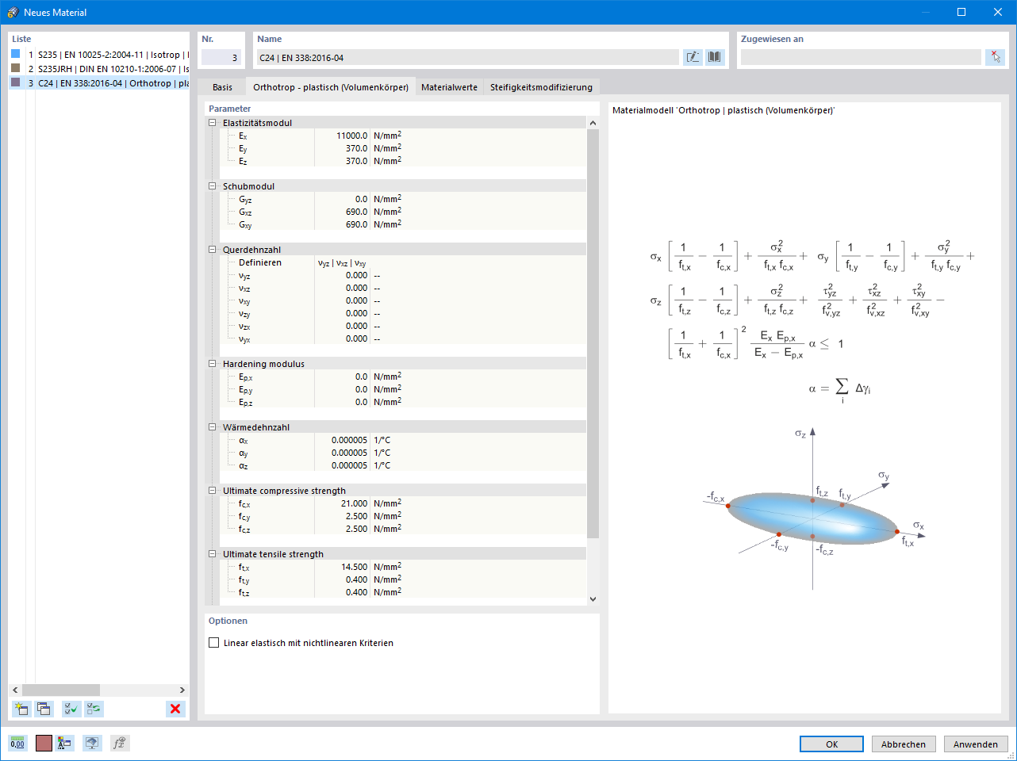
Task: Switch to the Materialwerte tab
Action: click(449, 87)
